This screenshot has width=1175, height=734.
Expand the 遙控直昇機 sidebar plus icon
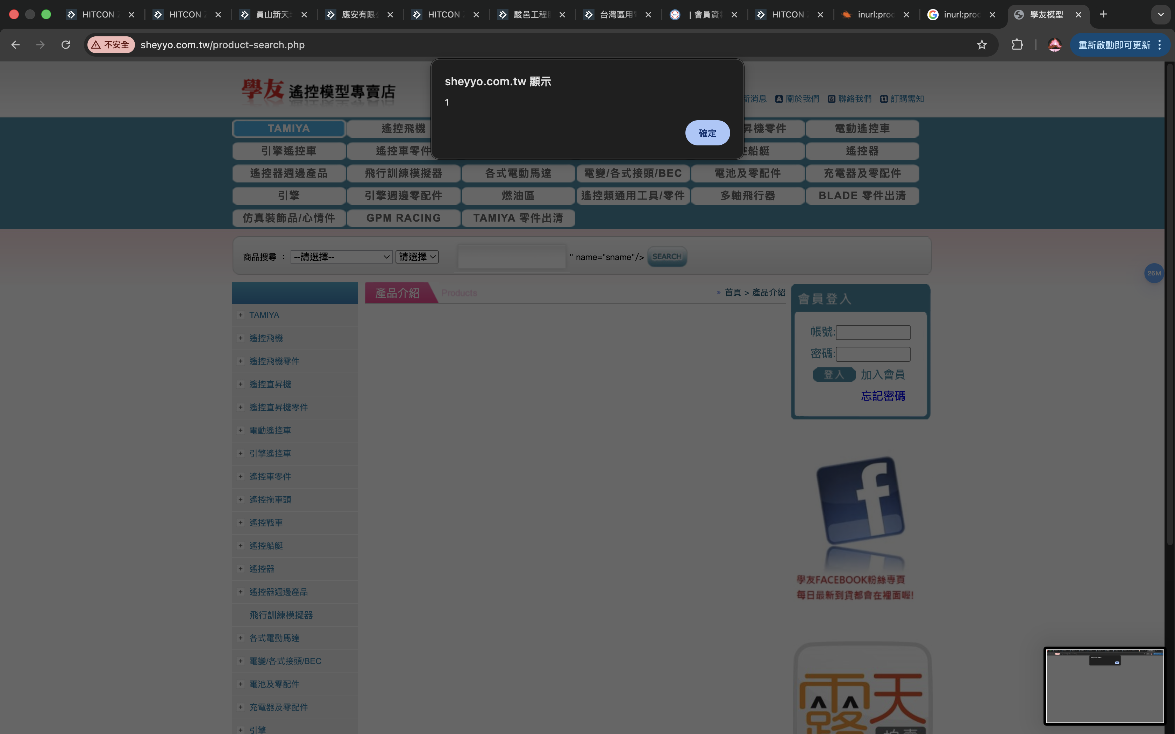point(240,384)
